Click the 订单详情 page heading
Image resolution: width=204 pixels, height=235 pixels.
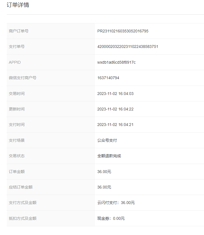coord(18,5)
